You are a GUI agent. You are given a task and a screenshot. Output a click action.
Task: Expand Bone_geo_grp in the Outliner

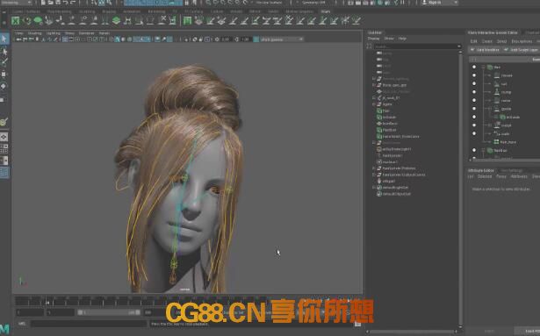[374, 85]
